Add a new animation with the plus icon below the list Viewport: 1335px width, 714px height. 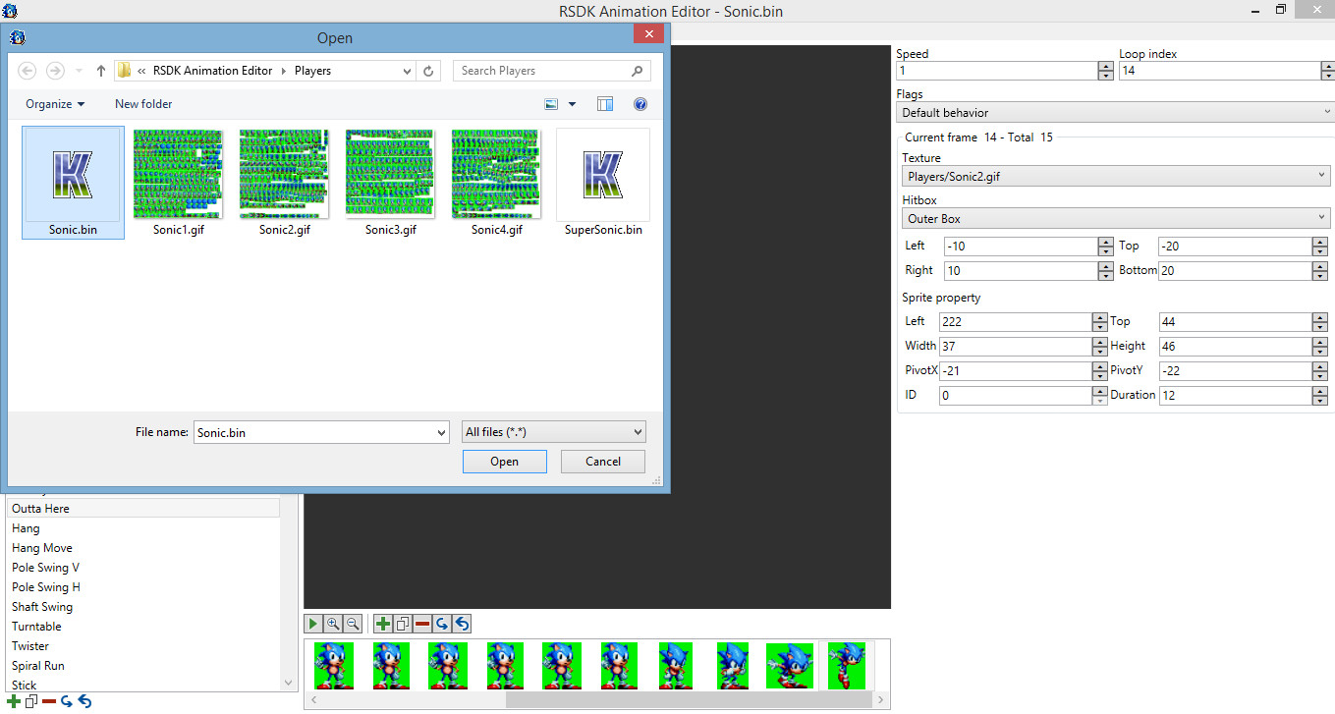[14, 701]
